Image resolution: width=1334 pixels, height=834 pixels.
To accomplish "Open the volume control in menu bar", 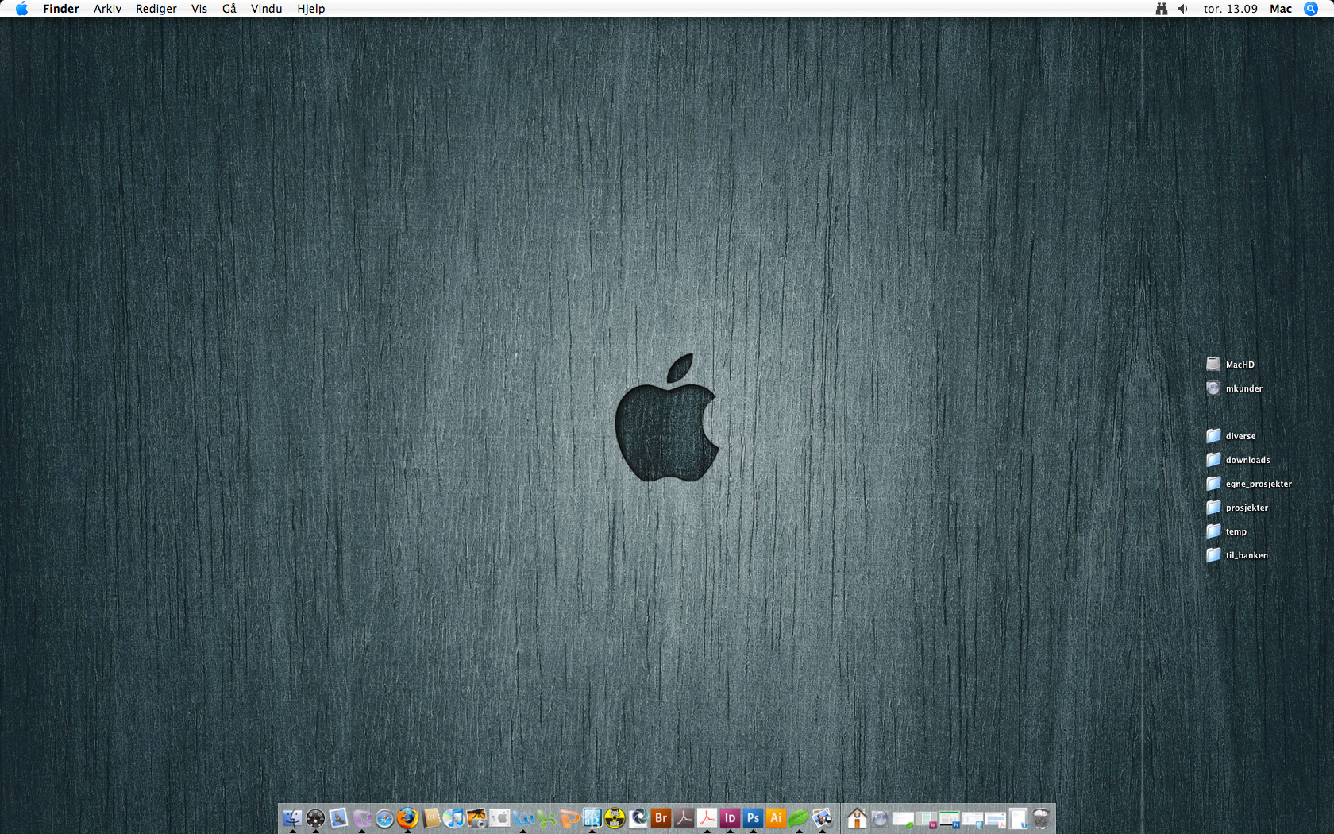I will 1183,9.
